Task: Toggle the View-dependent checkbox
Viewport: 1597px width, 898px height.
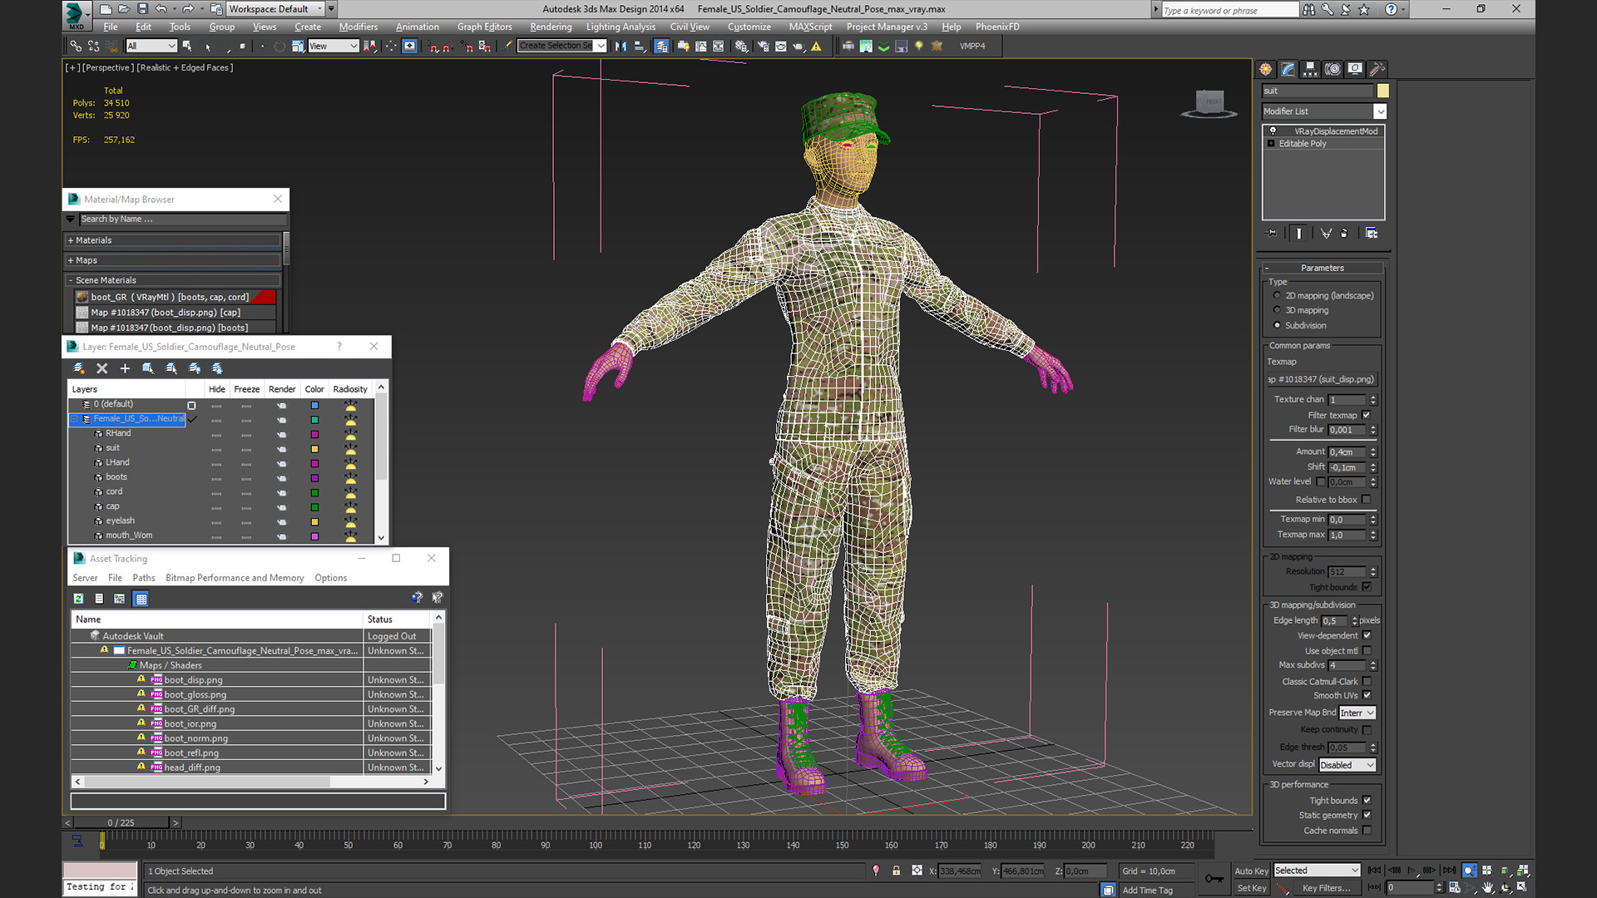Action: [1367, 635]
